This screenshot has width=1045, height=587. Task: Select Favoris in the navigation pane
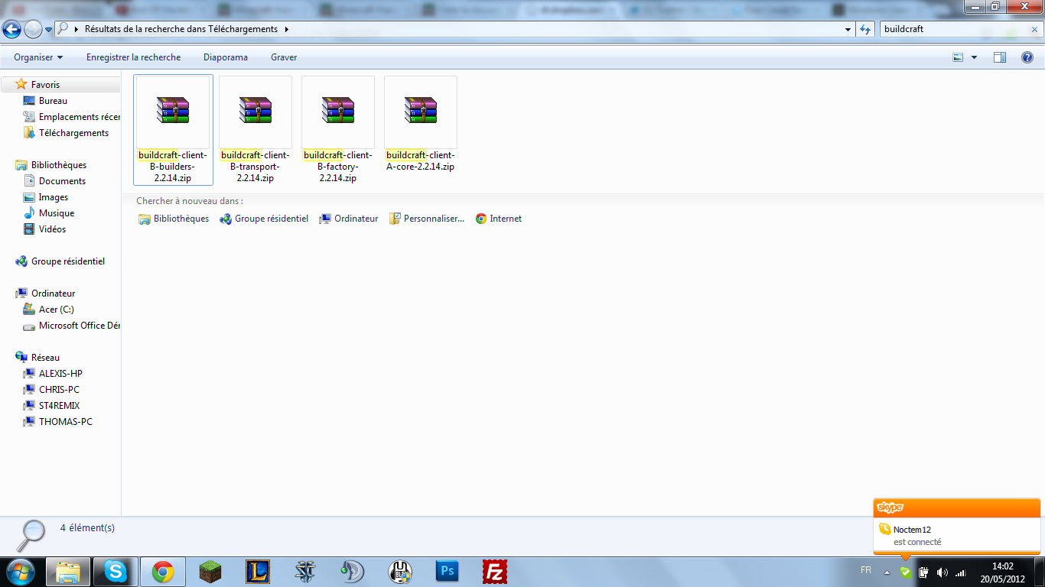coord(45,85)
